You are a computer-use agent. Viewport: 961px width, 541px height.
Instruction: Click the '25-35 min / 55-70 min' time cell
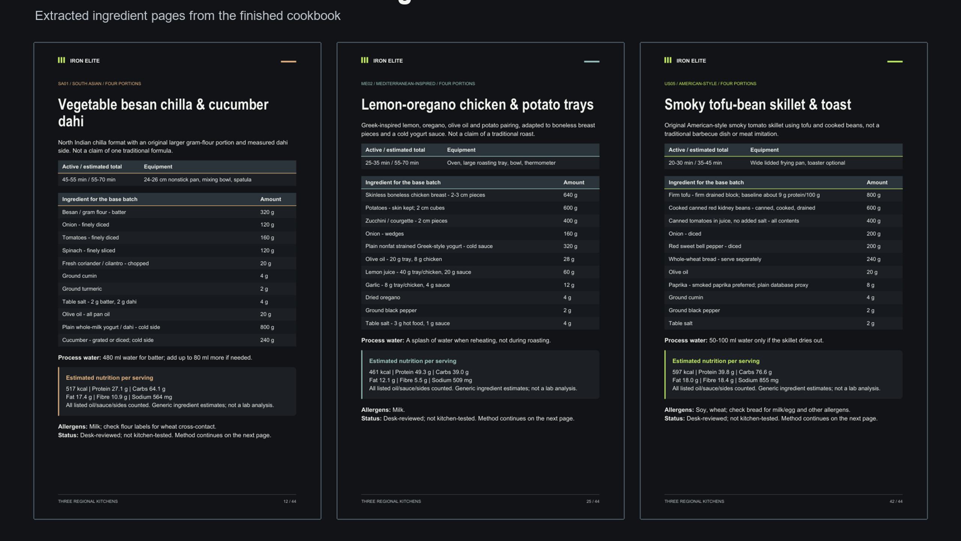pyautogui.click(x=392, y=163)
